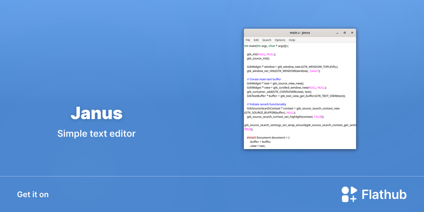Image resolution: width=424 pixels, height=212 pixels.
Task: Click the '.buffer = buffer,' line
Action: point(260,142)
